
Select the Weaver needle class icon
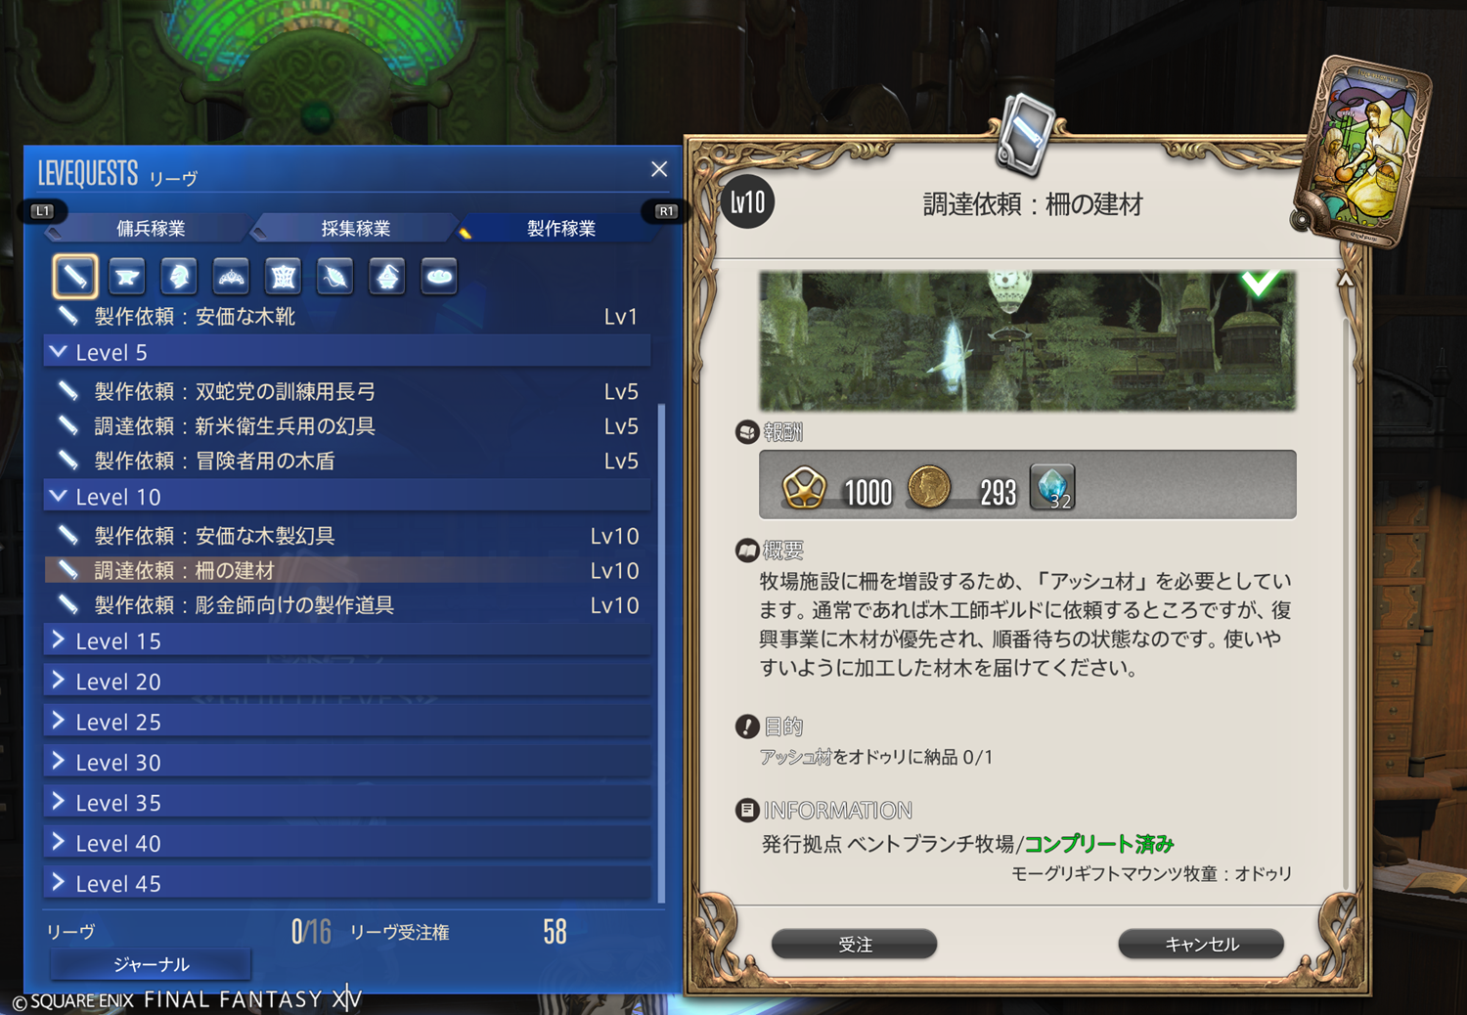(335, 276)
